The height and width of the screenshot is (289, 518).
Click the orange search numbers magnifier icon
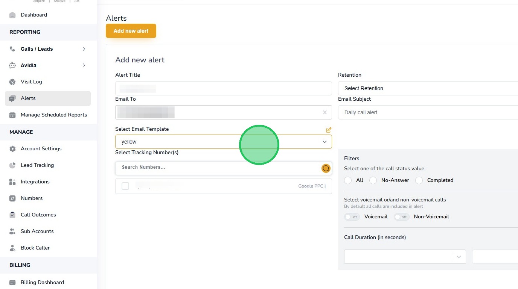(326, 168)
